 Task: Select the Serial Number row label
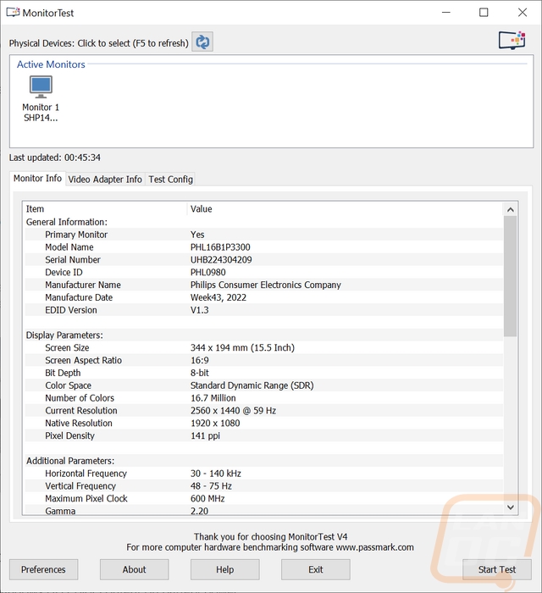73,260
